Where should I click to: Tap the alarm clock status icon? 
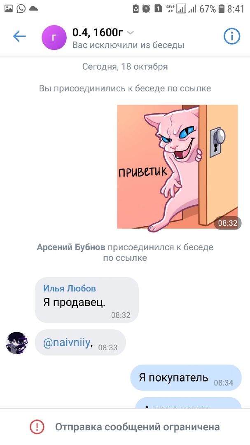tap(146, 9)
